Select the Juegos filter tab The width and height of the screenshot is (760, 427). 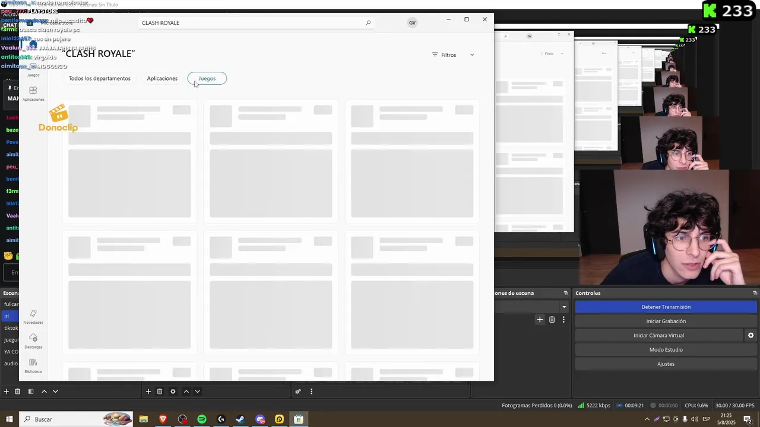(207, 78)
